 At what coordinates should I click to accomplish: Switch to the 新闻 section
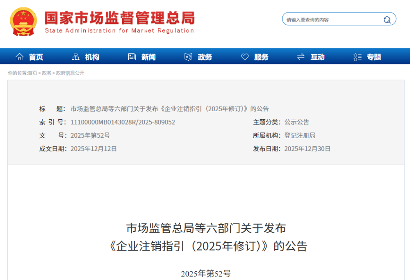(x=148, y=57)
